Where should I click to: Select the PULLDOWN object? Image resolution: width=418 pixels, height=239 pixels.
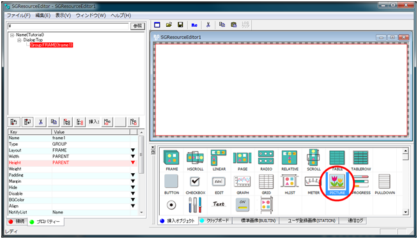click(x=385, y=184)
